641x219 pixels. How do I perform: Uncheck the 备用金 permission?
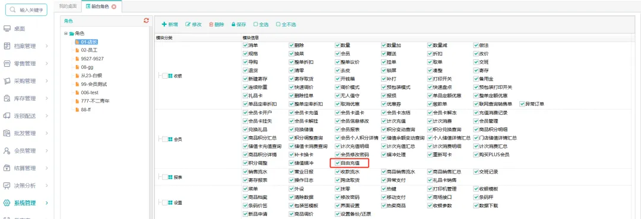476,79
